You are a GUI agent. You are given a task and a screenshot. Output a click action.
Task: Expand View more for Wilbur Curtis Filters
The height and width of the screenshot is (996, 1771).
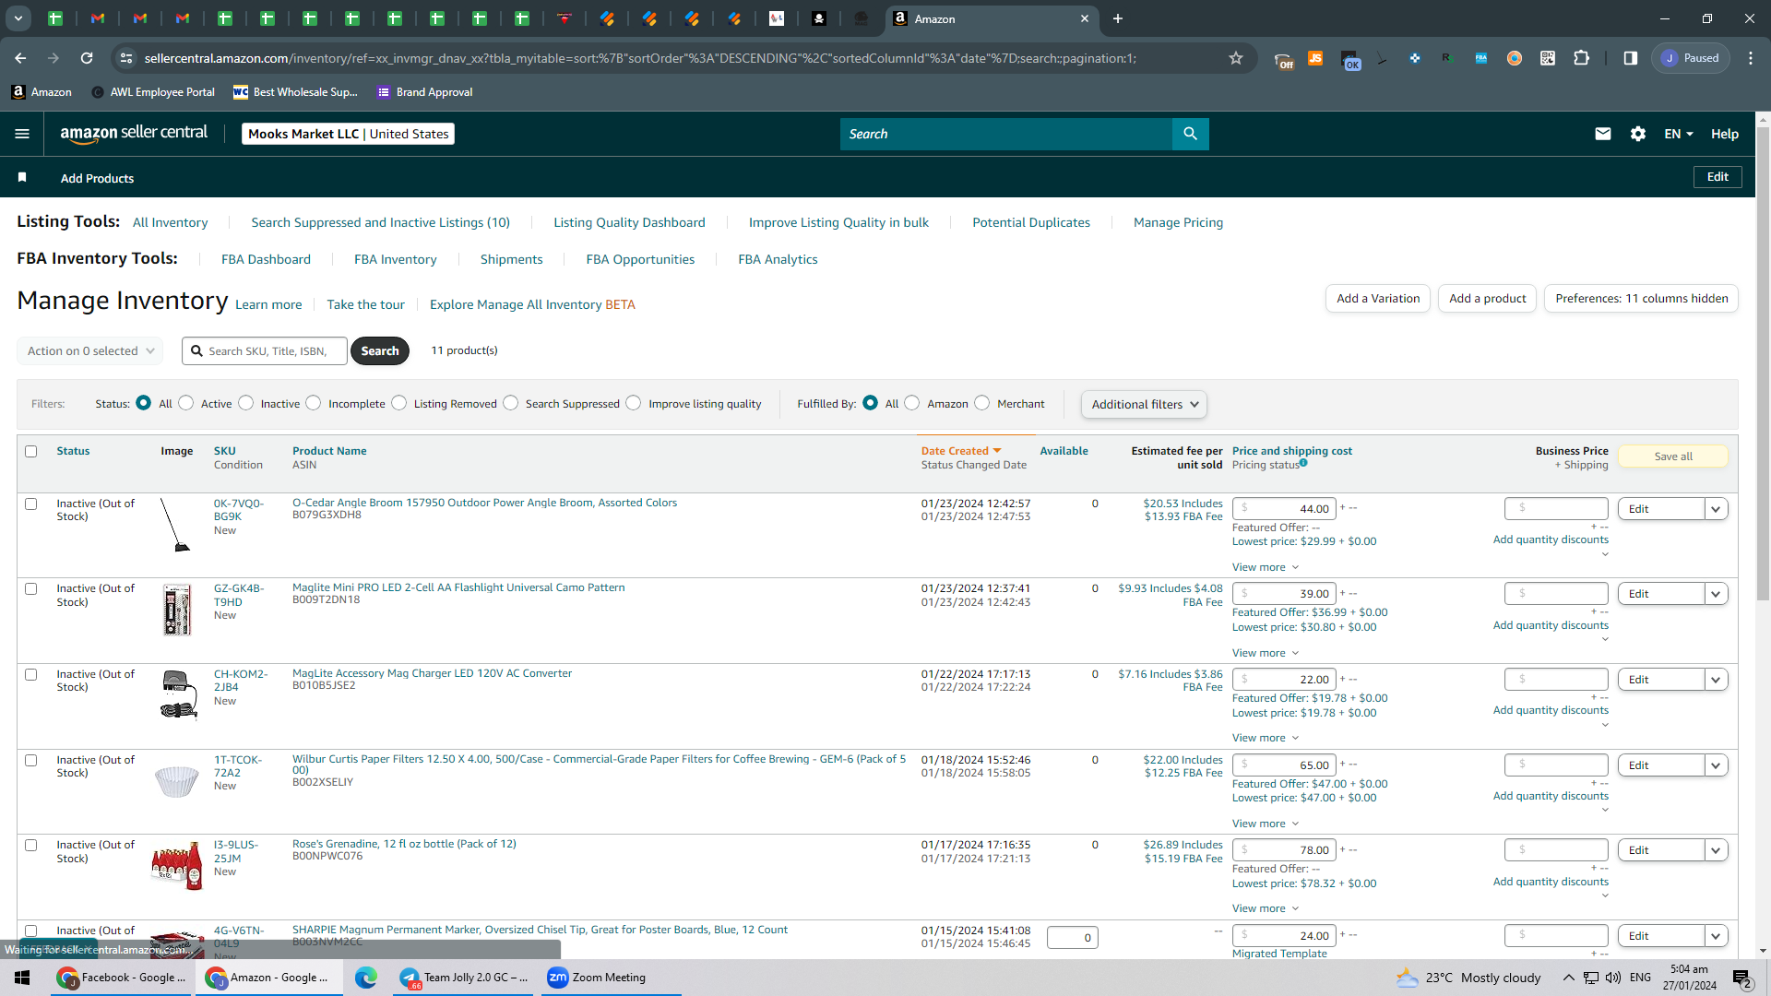point(1266,824)
